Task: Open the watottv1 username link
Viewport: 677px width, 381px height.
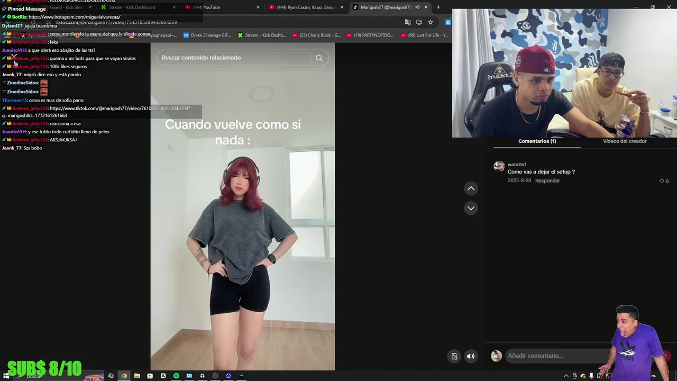Action: pyautogui.click(x=517, y=165)
